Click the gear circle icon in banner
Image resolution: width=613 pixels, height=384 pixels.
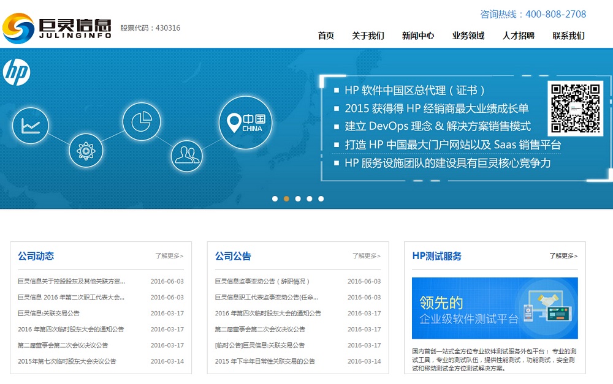tap(86, 151)
